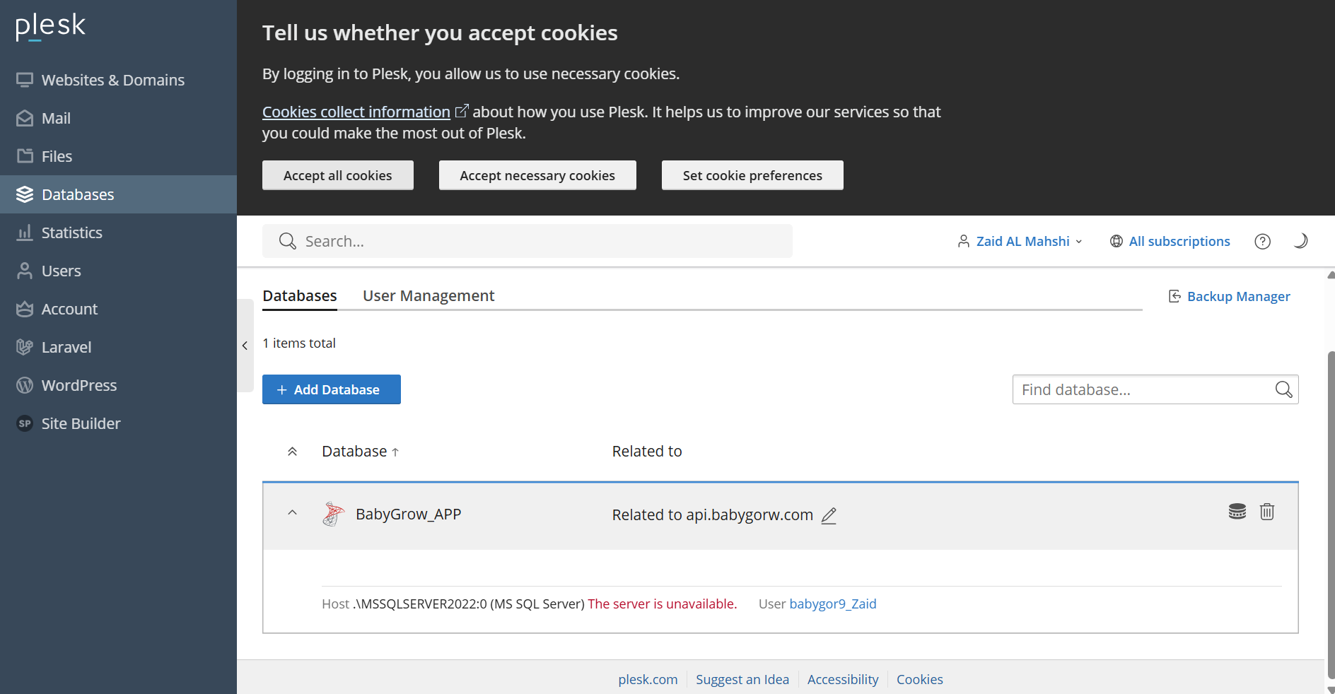Open Suggest an Idea in the footer

pyautogui.click(x=742, y=679)
